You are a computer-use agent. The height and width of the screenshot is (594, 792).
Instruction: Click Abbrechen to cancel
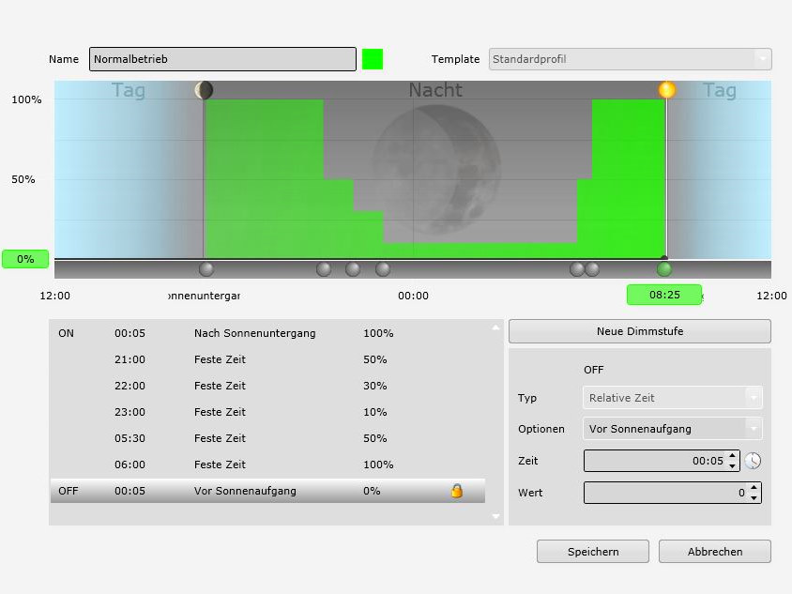click(x=715, y=552)
